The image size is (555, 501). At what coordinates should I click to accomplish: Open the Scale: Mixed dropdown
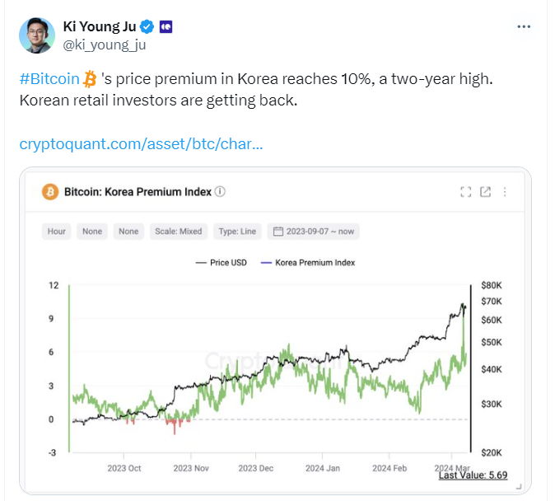pos(179,232)
